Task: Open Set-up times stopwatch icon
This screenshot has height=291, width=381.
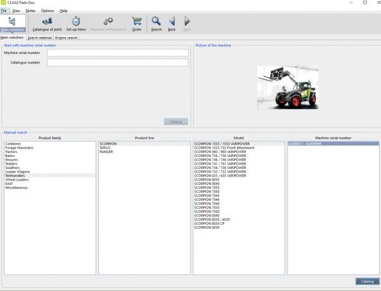Action: (76, 24)
